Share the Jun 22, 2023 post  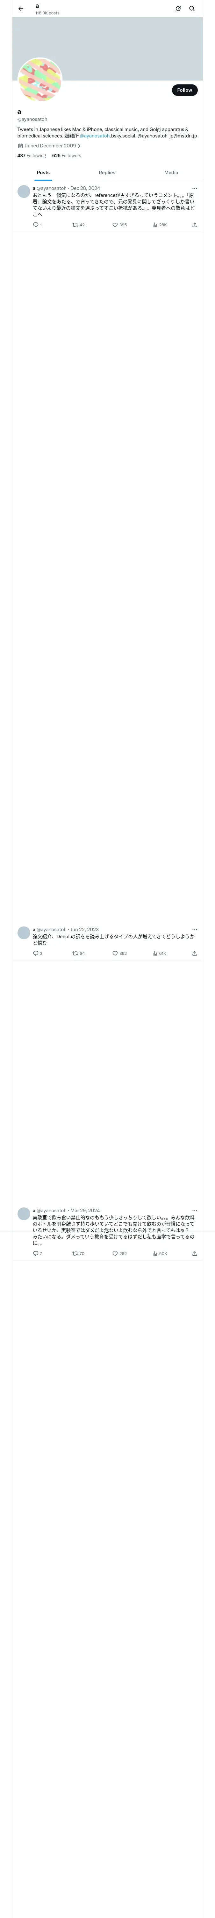click(x=194, y=953)
